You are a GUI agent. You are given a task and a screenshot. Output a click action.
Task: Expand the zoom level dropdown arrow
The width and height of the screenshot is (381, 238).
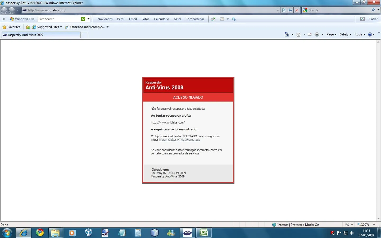click(374, 225)
